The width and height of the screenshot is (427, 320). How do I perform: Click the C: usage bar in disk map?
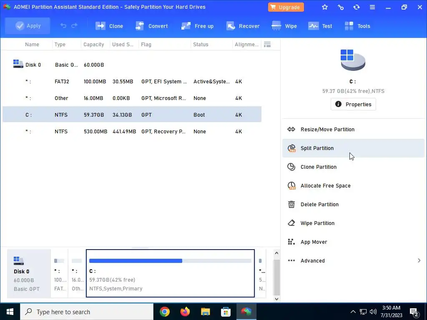(171, 261)
